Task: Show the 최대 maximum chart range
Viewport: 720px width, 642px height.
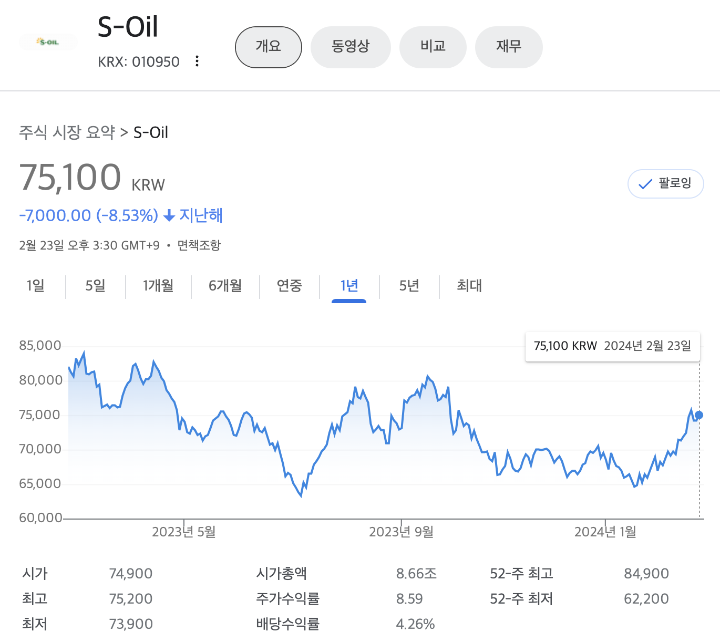Action: pos(469,286)
